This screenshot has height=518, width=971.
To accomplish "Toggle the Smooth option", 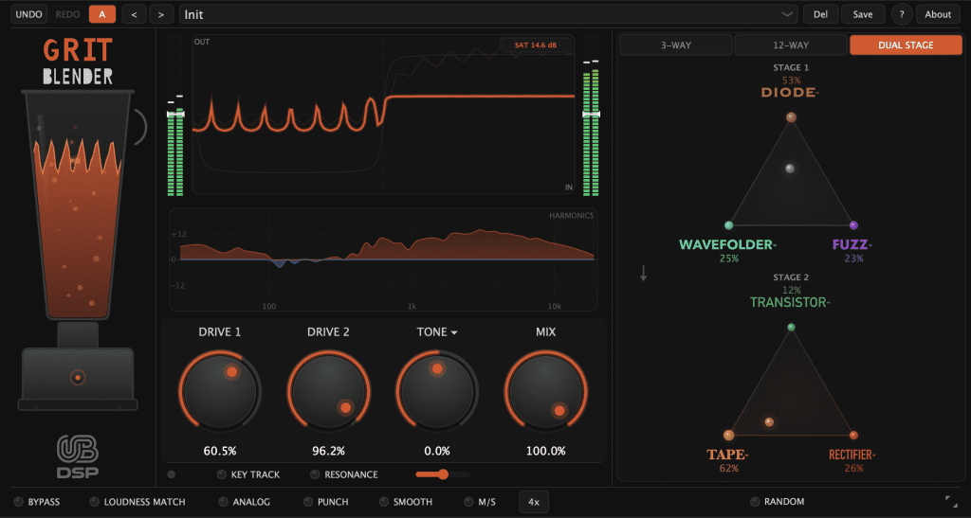I will [406, 501].
